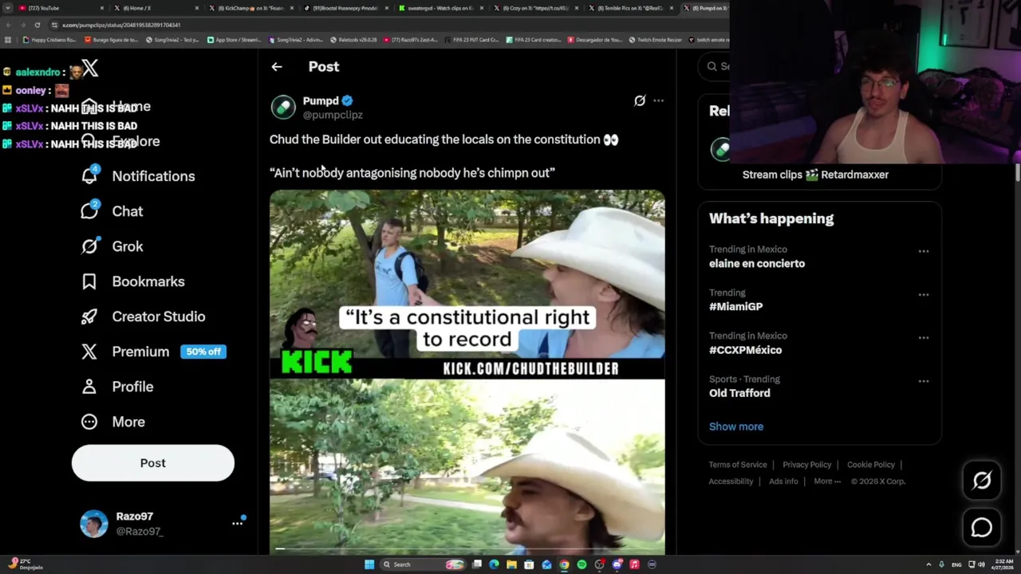Open Microsoft Store from the taskbar

click(x=529, y=564)
